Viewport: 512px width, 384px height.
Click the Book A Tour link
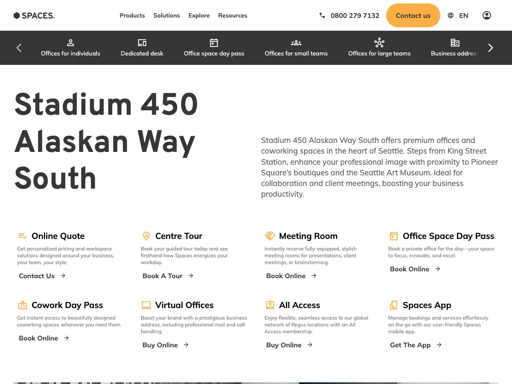[168, 276]
